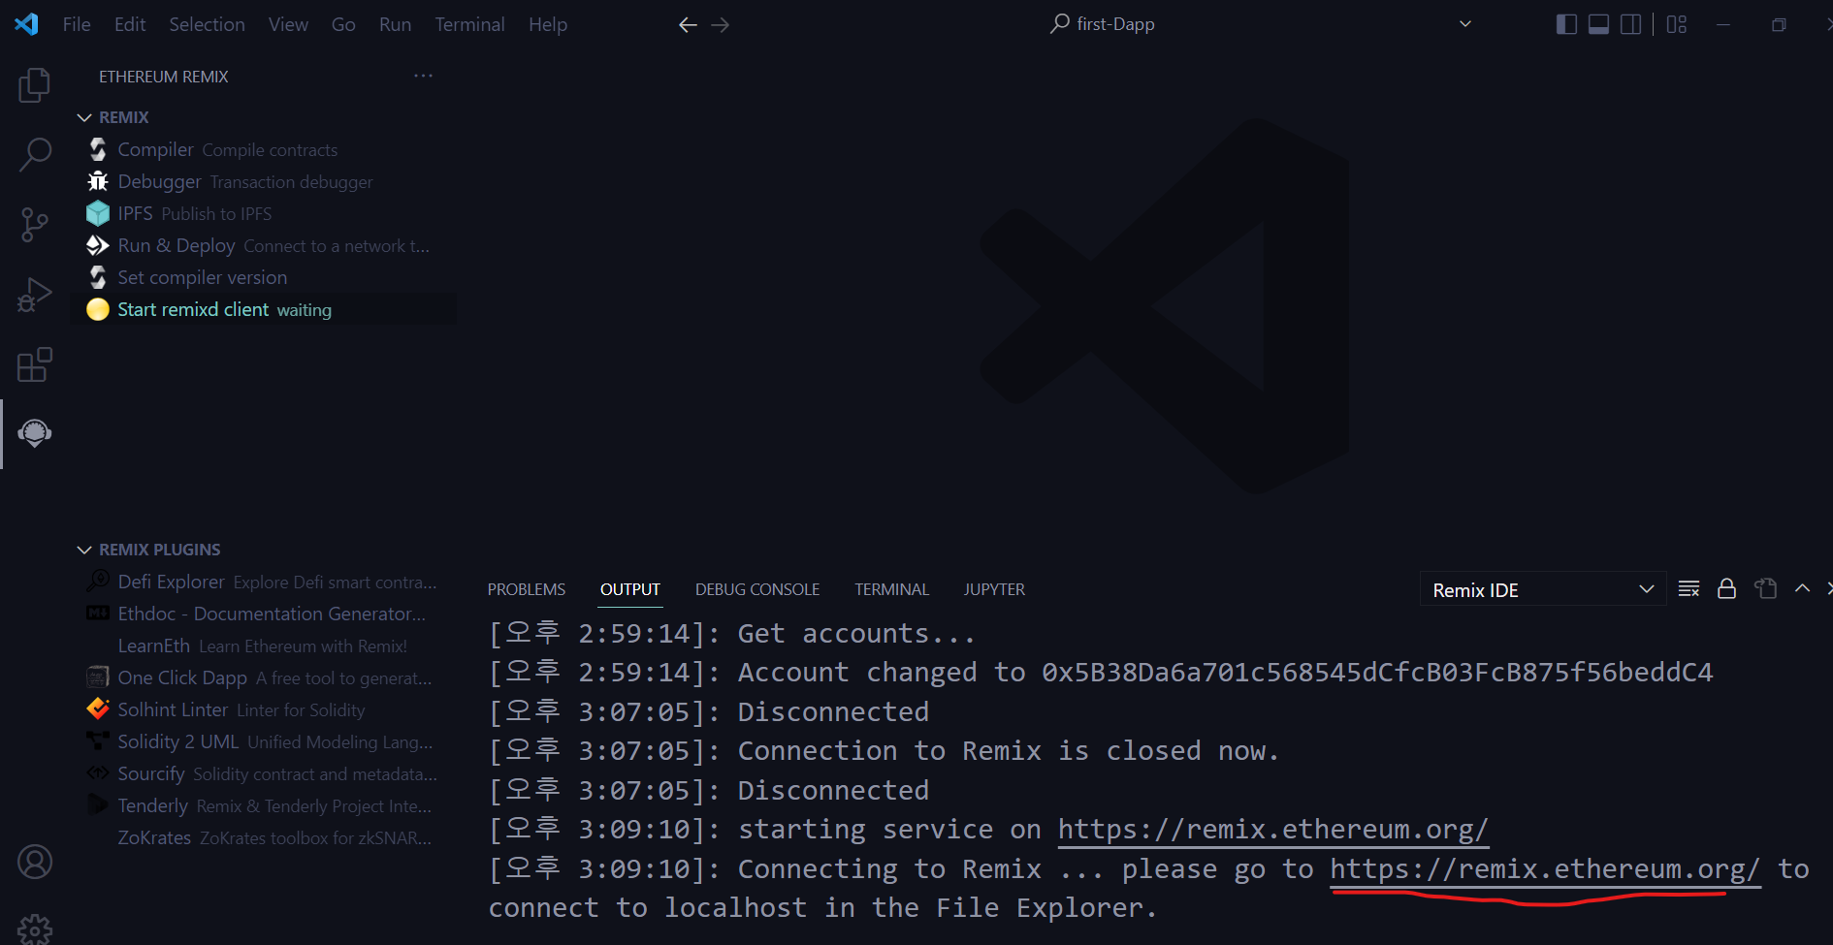Viewport: 1833px width, 945px height.
Task: Open remix.ethereum.org link in starting service line
Action: pos(1272,830)
